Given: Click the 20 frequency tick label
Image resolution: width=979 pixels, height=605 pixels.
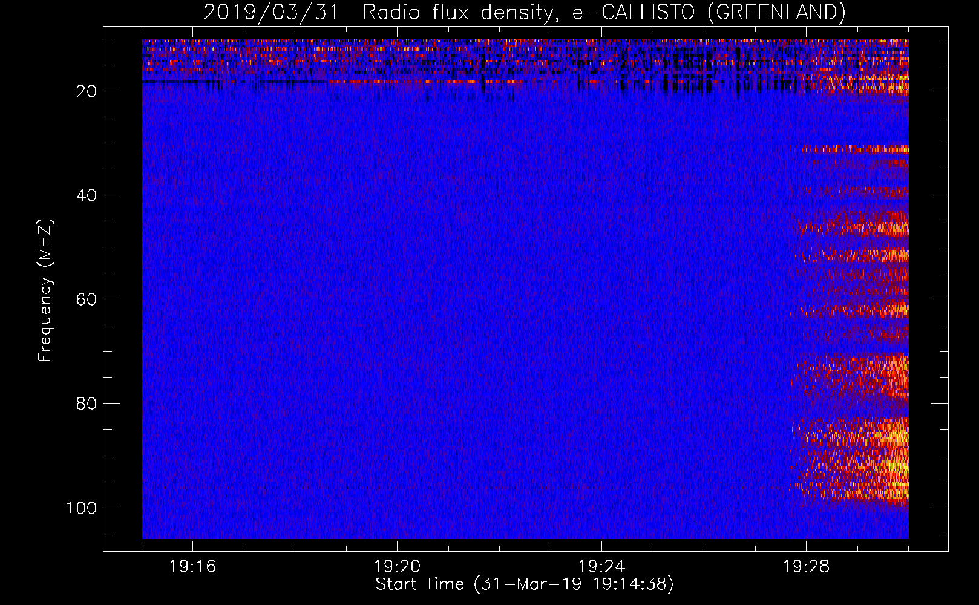Looking at the screenshot, I should [87, 91].
